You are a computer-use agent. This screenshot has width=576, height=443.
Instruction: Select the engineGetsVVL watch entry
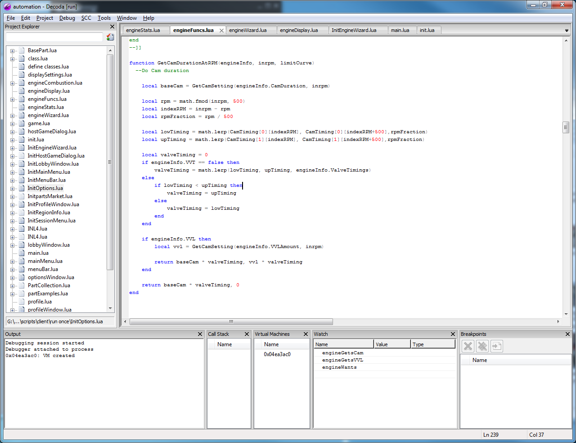click(x=342, y=360)
